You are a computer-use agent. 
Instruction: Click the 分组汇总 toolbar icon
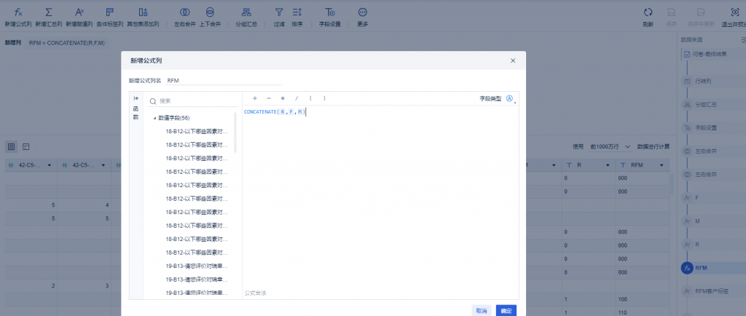click(246, 12)
